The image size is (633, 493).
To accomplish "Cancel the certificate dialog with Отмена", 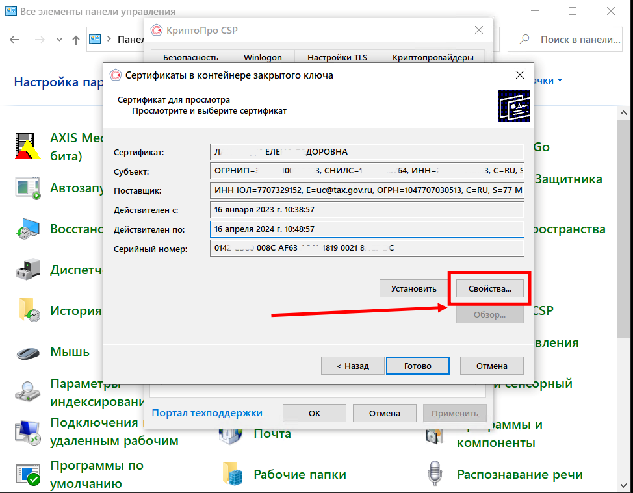I will [491, 366].
